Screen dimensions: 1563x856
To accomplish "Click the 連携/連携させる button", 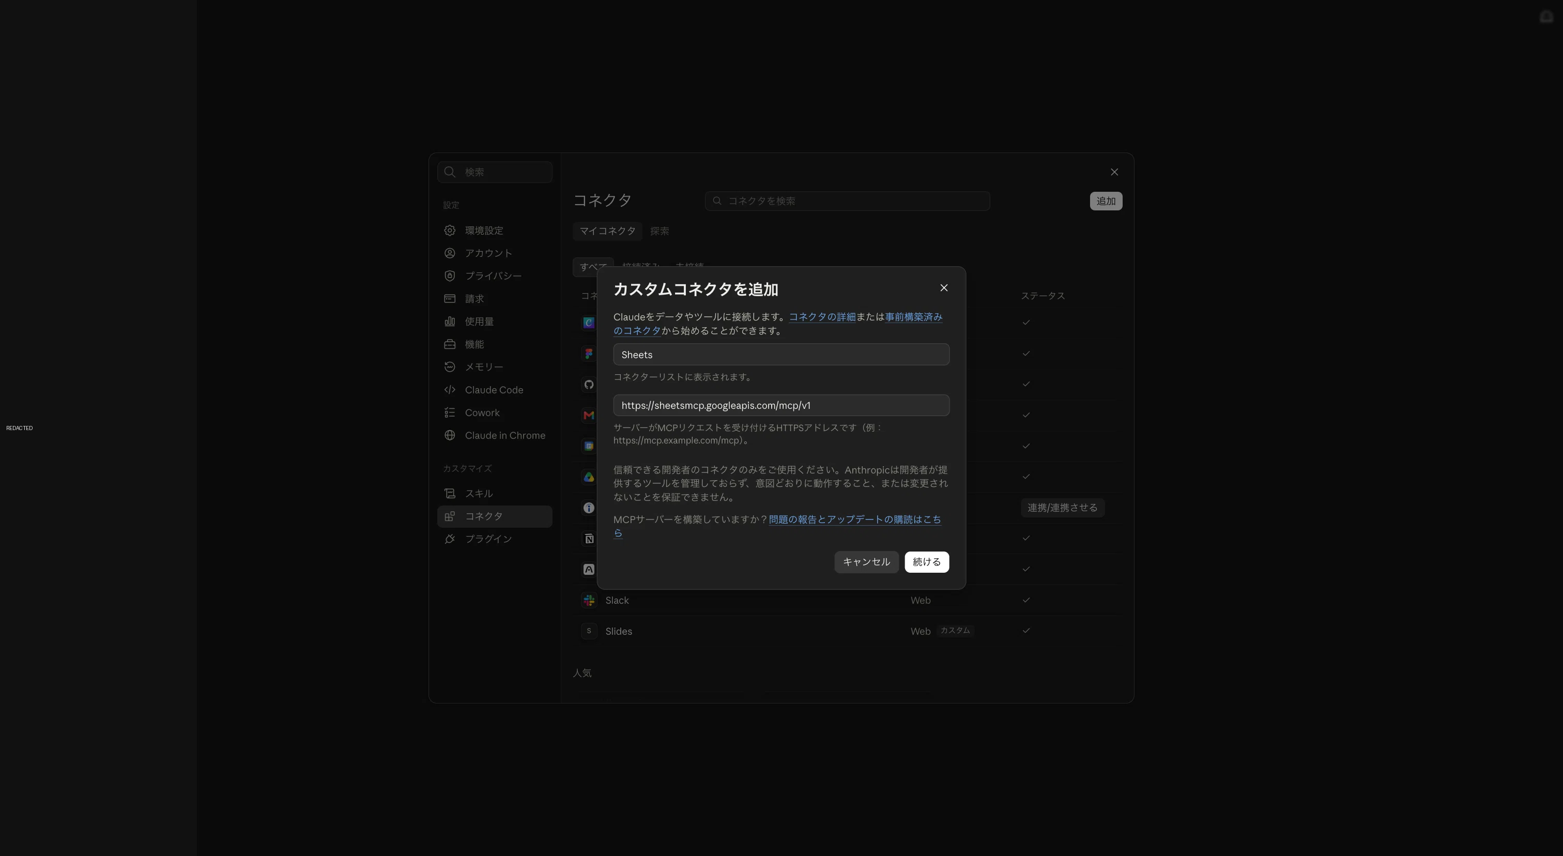I will pos(1063,508).
